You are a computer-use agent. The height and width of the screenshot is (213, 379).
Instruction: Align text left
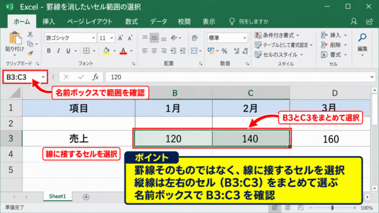coord(144,51)
